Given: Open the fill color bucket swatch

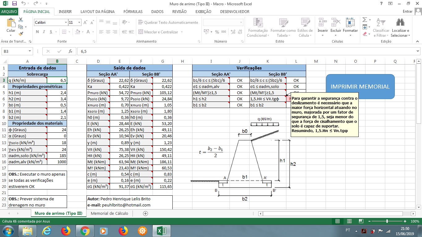Looking at the screenshot, I should click(x=77, y=32).
